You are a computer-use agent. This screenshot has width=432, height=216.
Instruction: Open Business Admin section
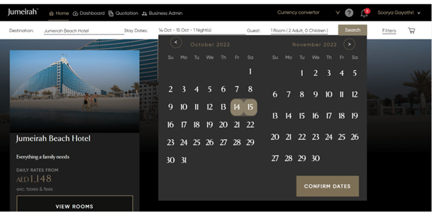162,13
